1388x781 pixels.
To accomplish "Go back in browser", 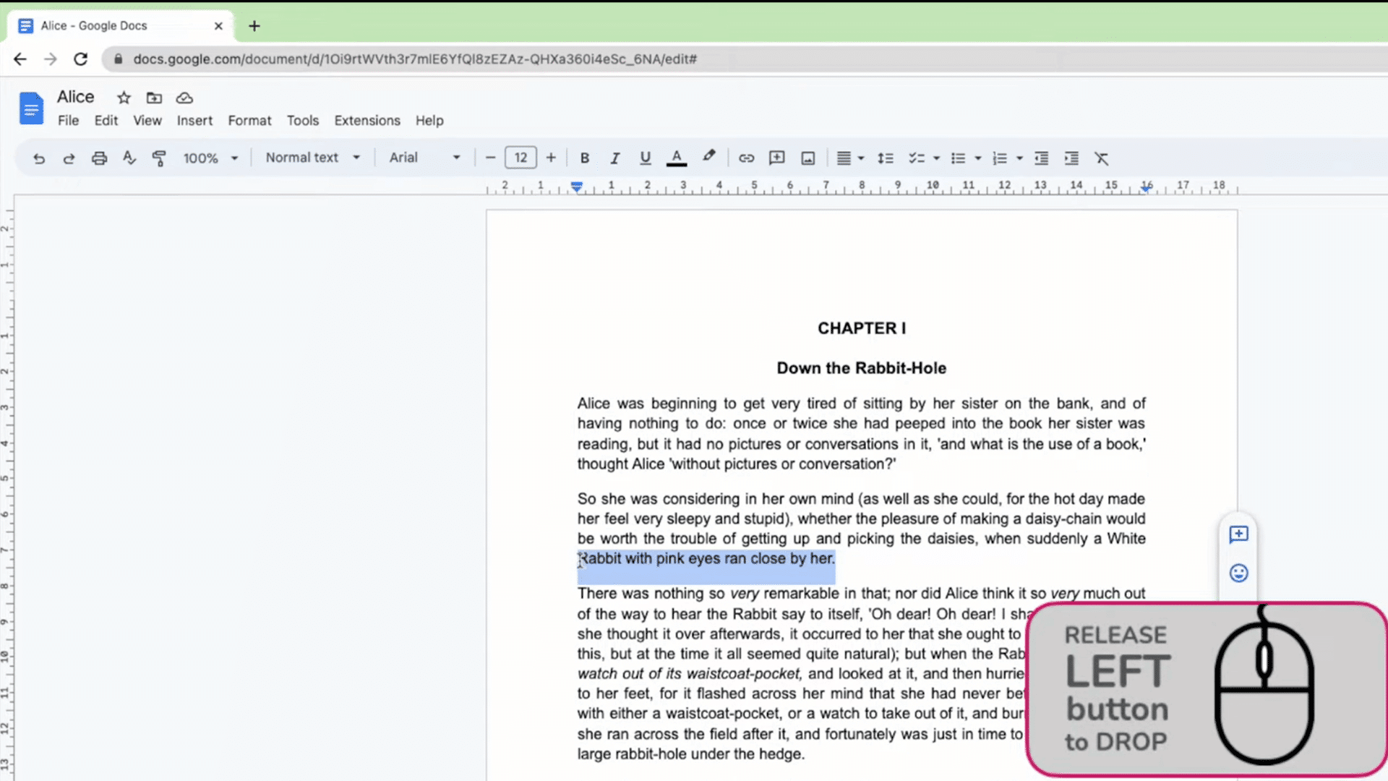I will point(20,59).
